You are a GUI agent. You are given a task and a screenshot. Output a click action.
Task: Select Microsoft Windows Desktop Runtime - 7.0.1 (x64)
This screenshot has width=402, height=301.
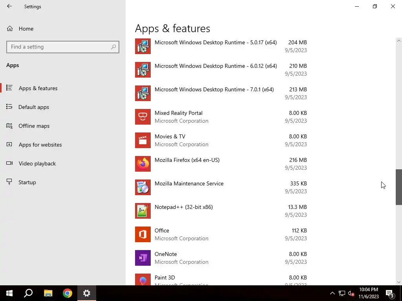pyautogui.click(x=221, y=93)
